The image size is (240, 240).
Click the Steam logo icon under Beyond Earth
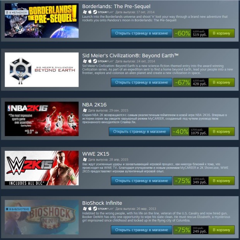(95, 61)
